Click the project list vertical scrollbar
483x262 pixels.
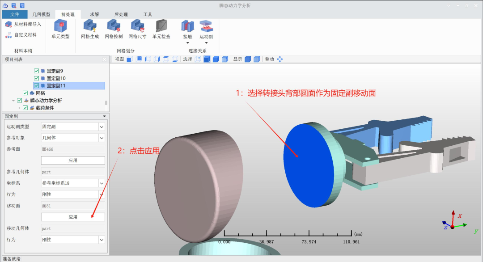coord(106,103)
